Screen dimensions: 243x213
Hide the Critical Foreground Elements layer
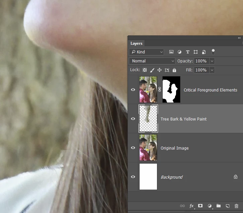[x=133, y=90]
